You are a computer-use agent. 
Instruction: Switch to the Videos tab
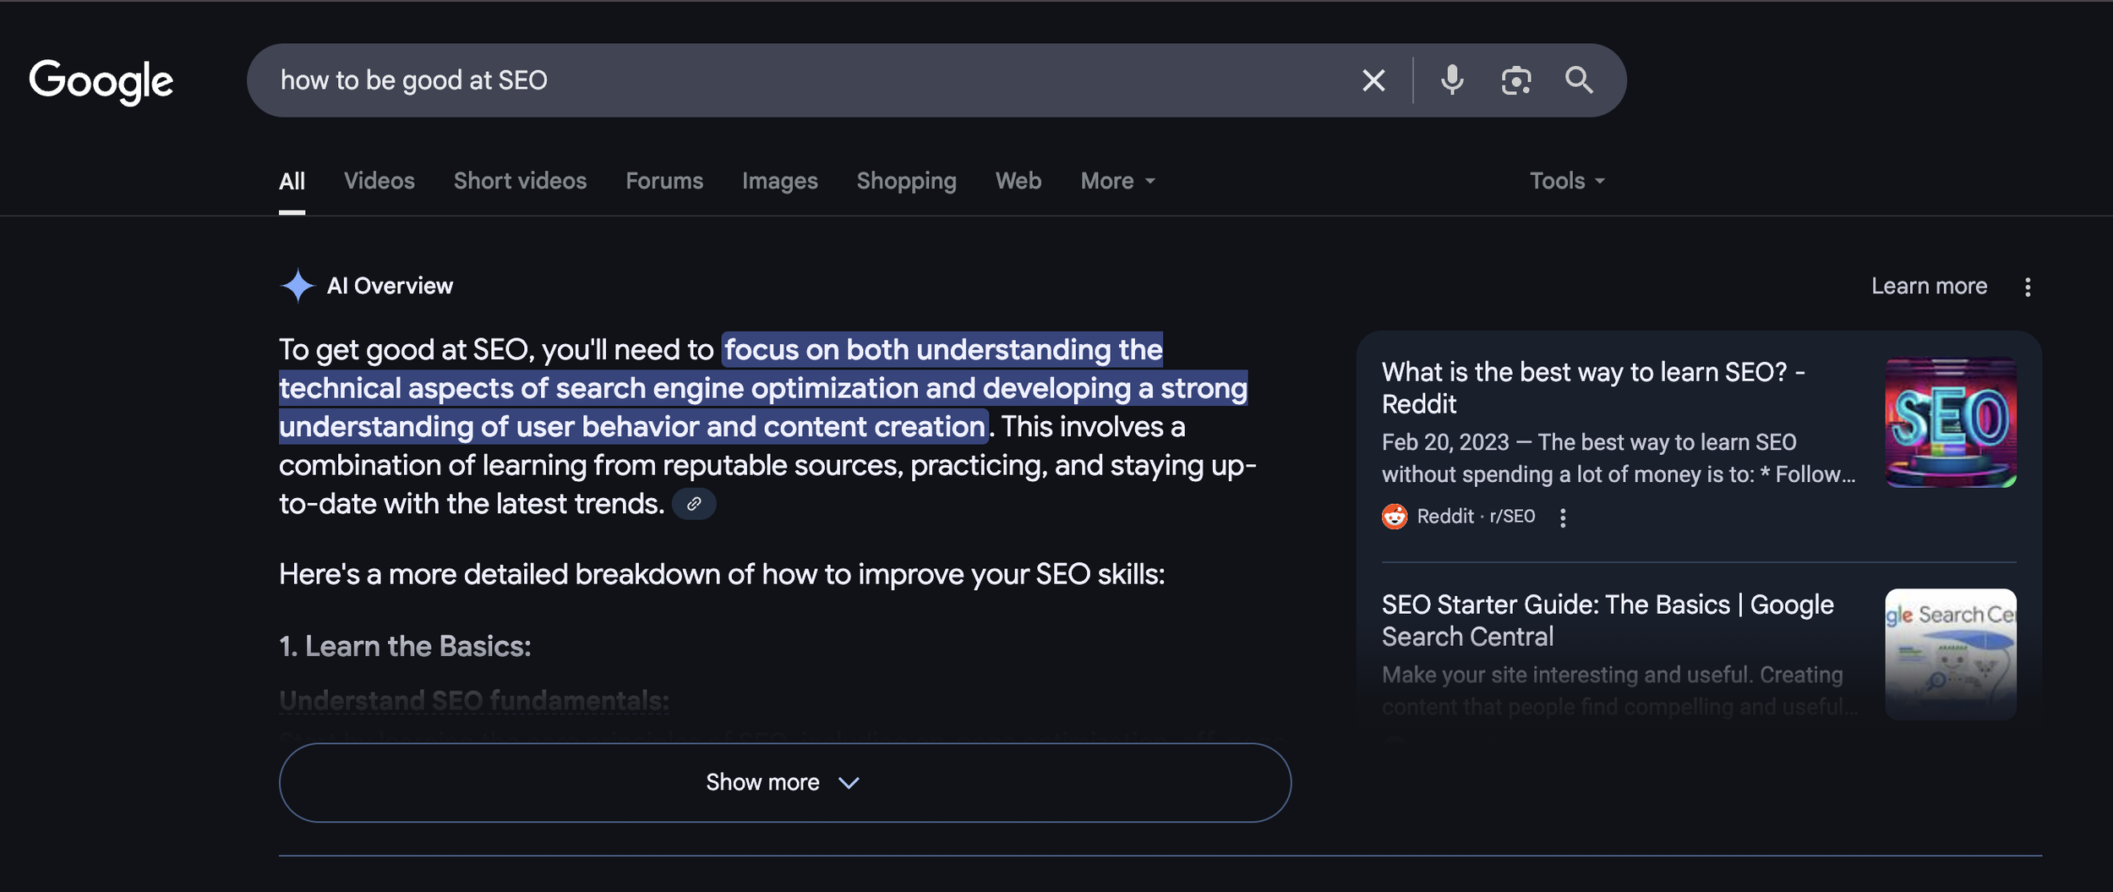pos(379,181)
